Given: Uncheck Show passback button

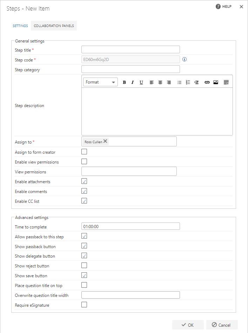Looking at the screenshot, I should point(84,246).
